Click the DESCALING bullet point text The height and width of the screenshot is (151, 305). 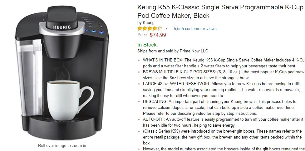219,107
